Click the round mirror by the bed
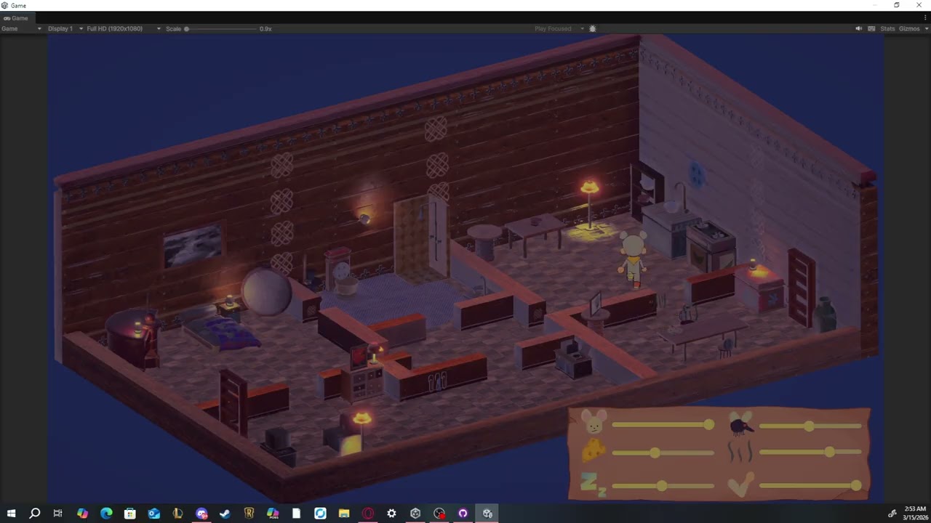 click(266, 292)
